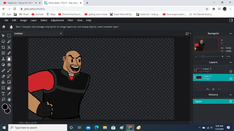Open the Edit menu
Image resolution: width=234 pixels, height=131 pixels.
tap(14, 20)
